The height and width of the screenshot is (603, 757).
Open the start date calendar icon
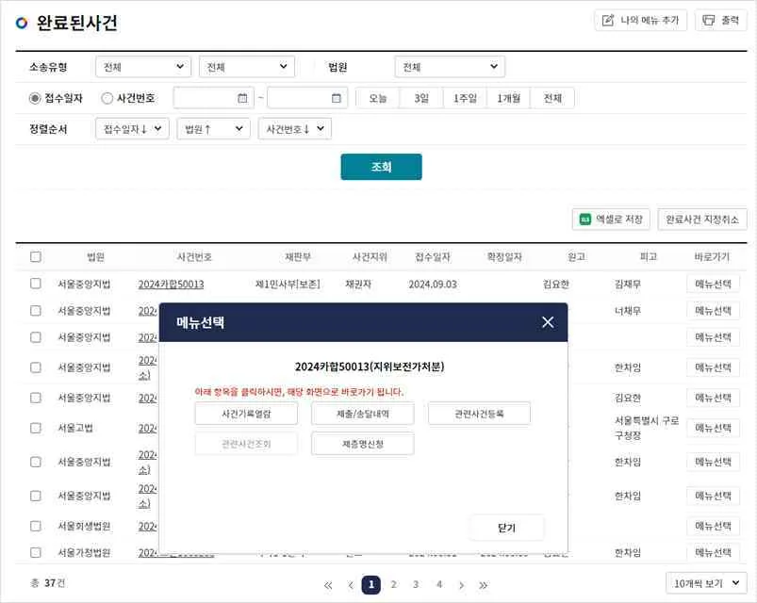click(x=242, y=98)
